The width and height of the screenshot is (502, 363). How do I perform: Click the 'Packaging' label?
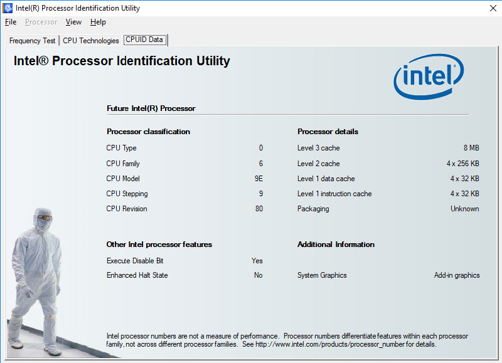coord(313,209)
